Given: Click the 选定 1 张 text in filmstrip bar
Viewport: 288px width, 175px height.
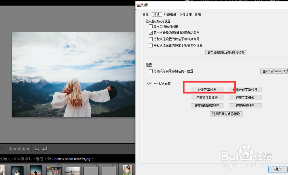Looking at the screenshot, I should click(43, 159).
